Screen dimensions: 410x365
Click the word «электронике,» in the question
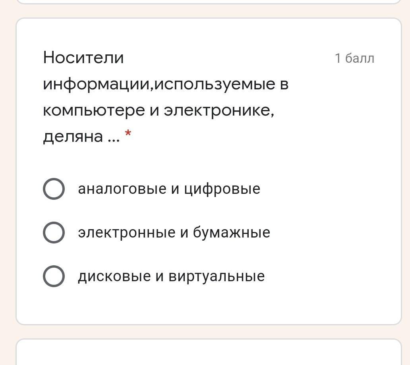pos(219,110)
